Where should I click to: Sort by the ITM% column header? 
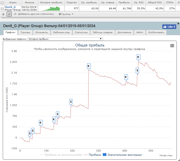pyautogui.click(x=170, y=3)
